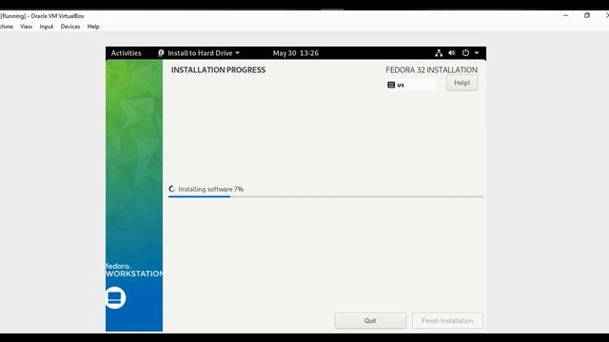
Task: Click the keyboard layout icon next to us
Action: tap(391, 85)
